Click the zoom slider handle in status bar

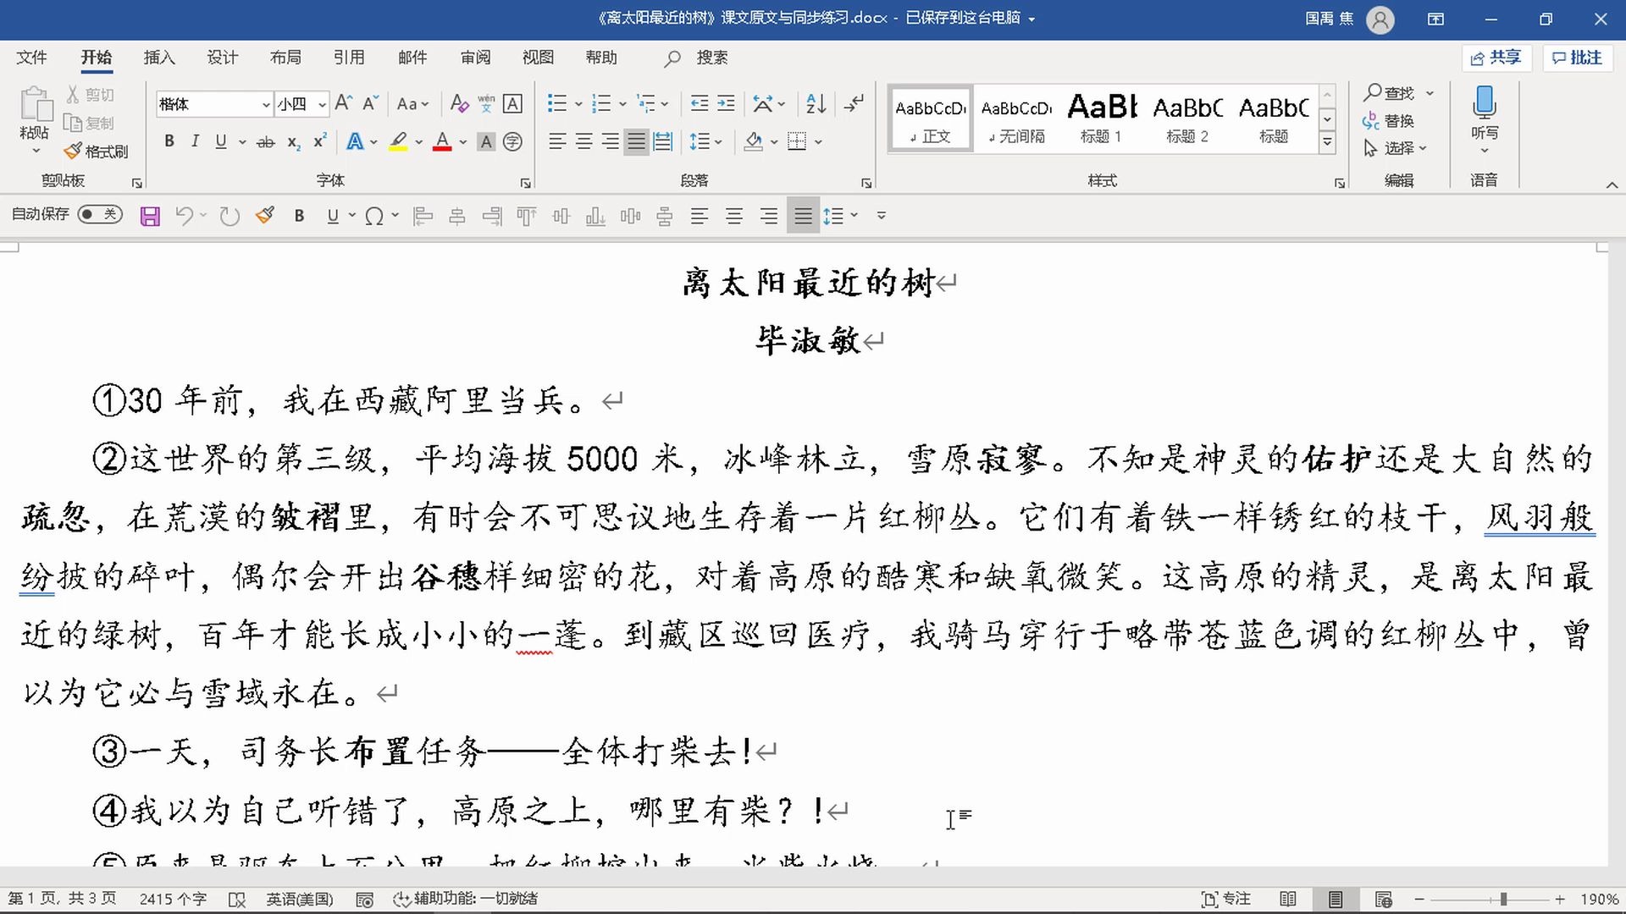[x=1503, y=899]
